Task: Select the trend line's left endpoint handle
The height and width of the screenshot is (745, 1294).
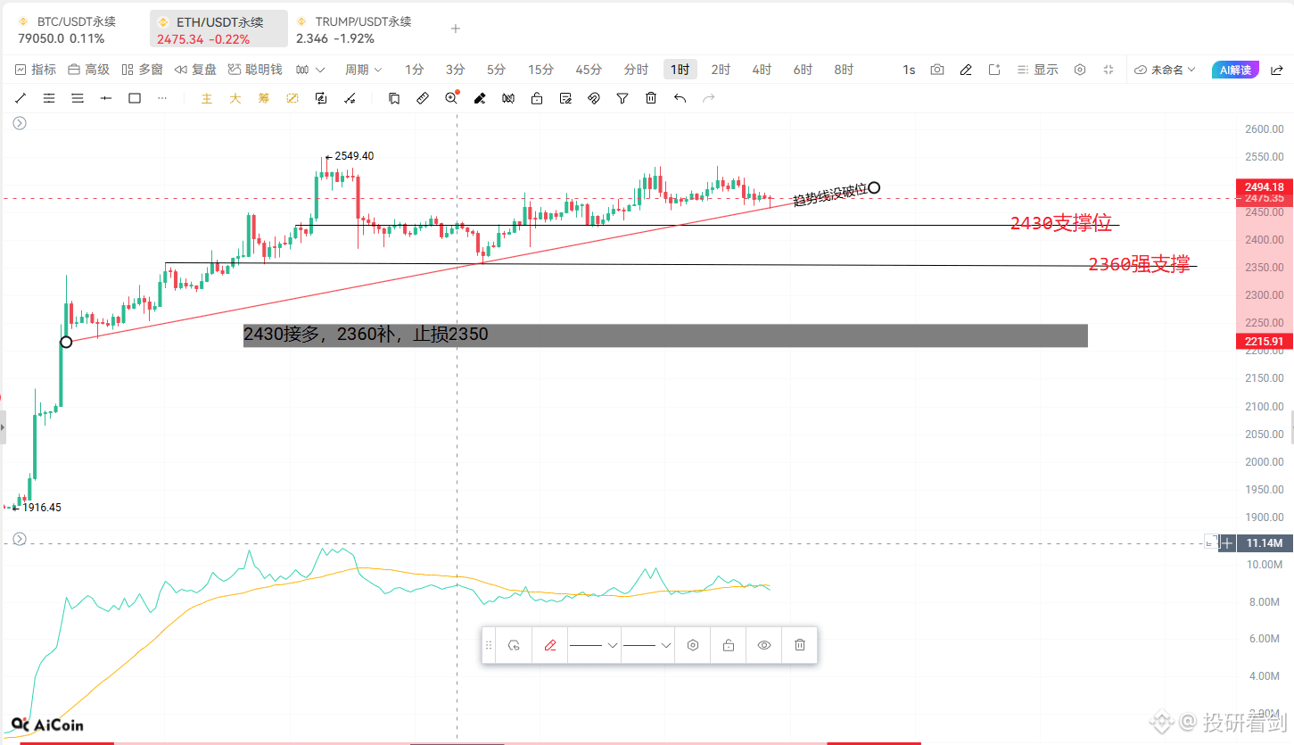Action: pyautogui.click(x=66, y=342)
